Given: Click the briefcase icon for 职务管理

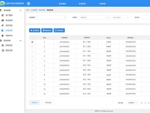Looking at the screenshot, I should coord(3,20).
